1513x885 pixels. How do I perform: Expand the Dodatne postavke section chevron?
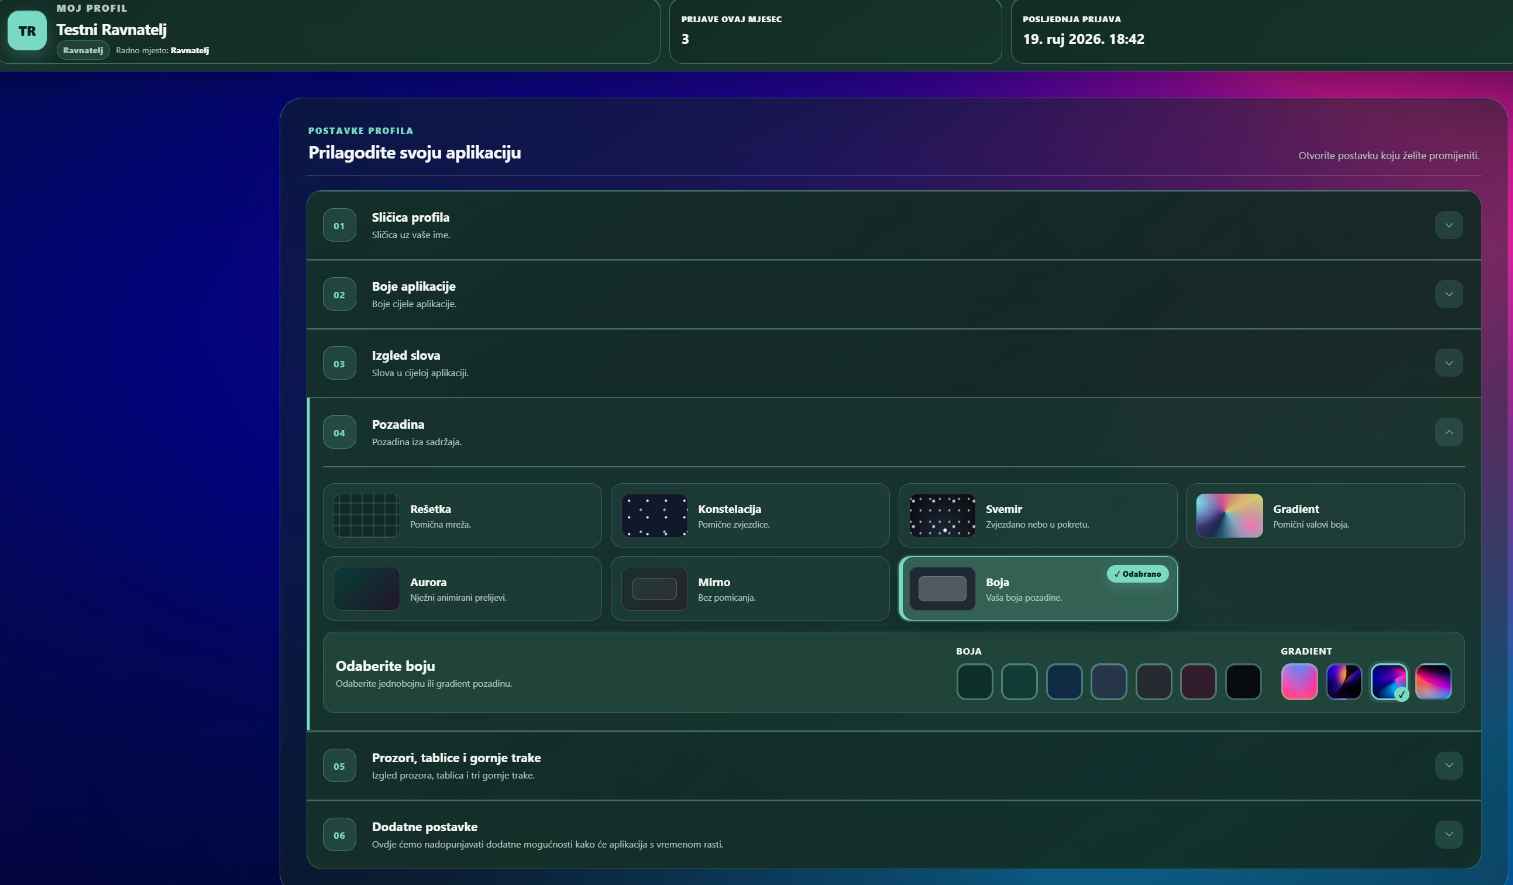coord(1449,835)
